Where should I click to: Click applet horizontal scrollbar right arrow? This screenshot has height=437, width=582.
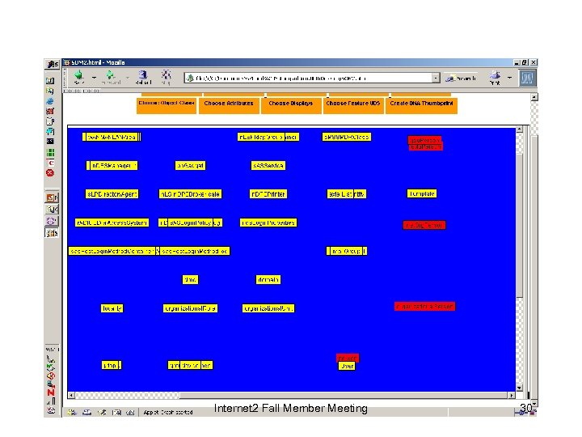tap(512, 396)
